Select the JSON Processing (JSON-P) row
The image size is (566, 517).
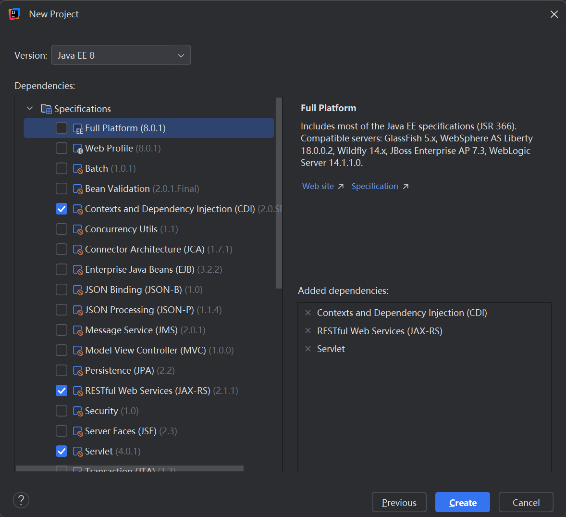pos(149,310)
